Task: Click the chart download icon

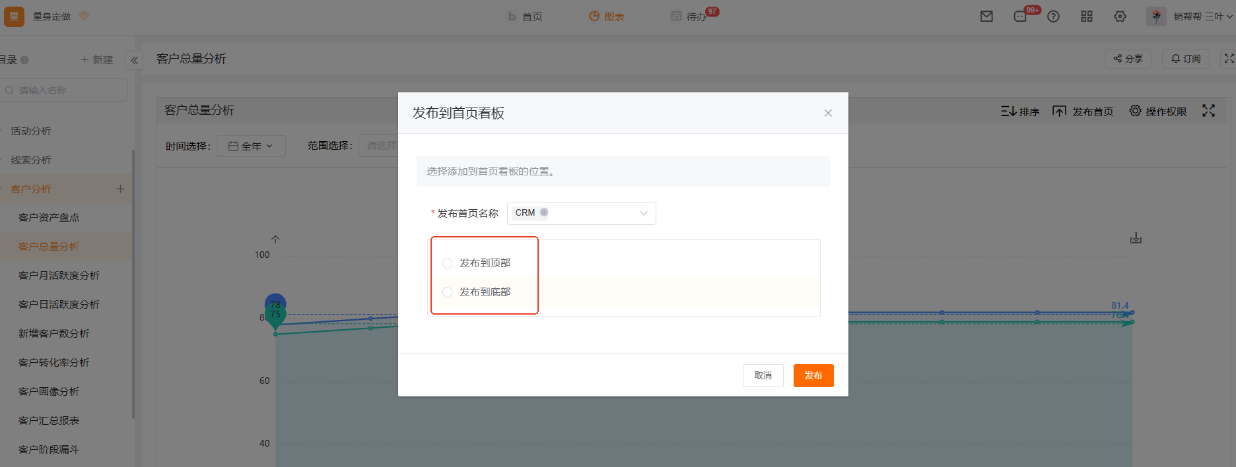Action: pos(1136,238)
